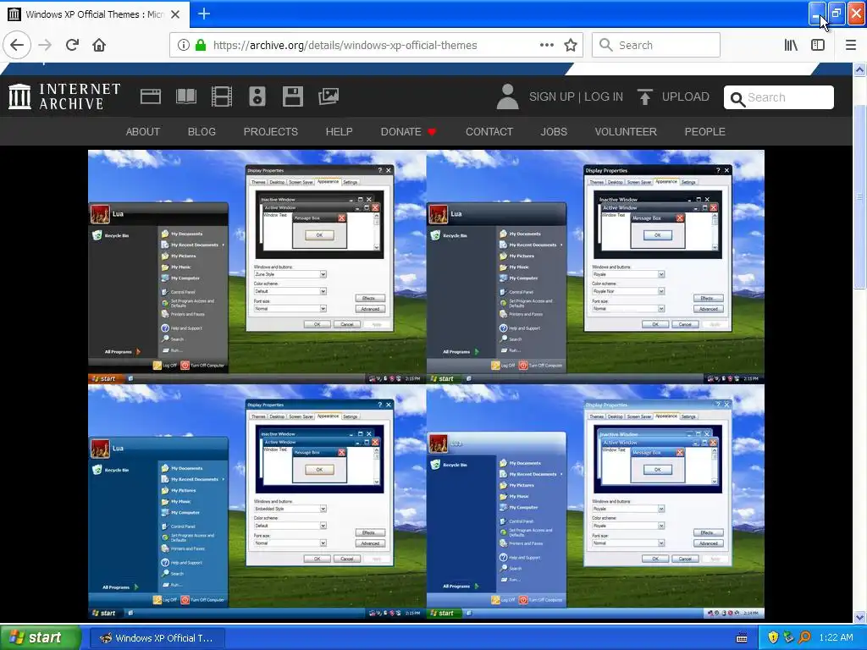This screenshot has height=650, width=867.
Task: Reload the current page
Action: click(x=72, y=46)
